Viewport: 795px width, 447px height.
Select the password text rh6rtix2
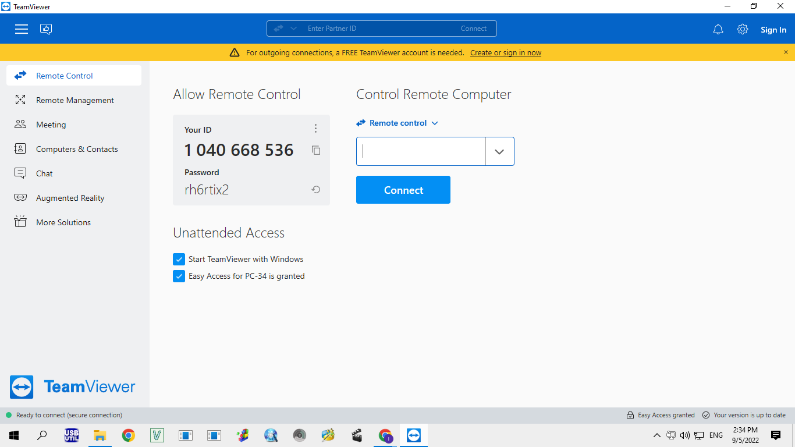pyautogui.click(x=207, y=190)
